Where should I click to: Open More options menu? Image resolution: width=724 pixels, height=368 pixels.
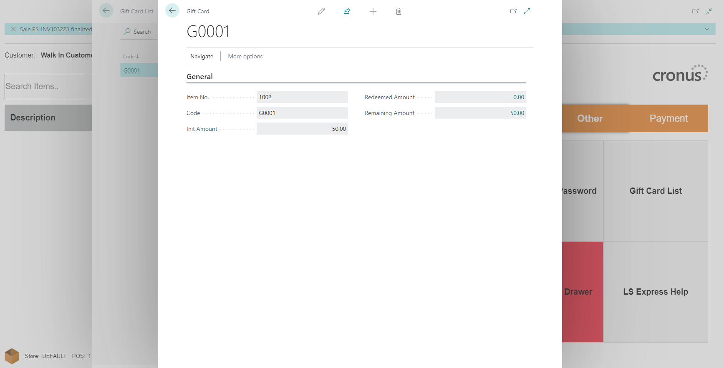pos(245,56)
